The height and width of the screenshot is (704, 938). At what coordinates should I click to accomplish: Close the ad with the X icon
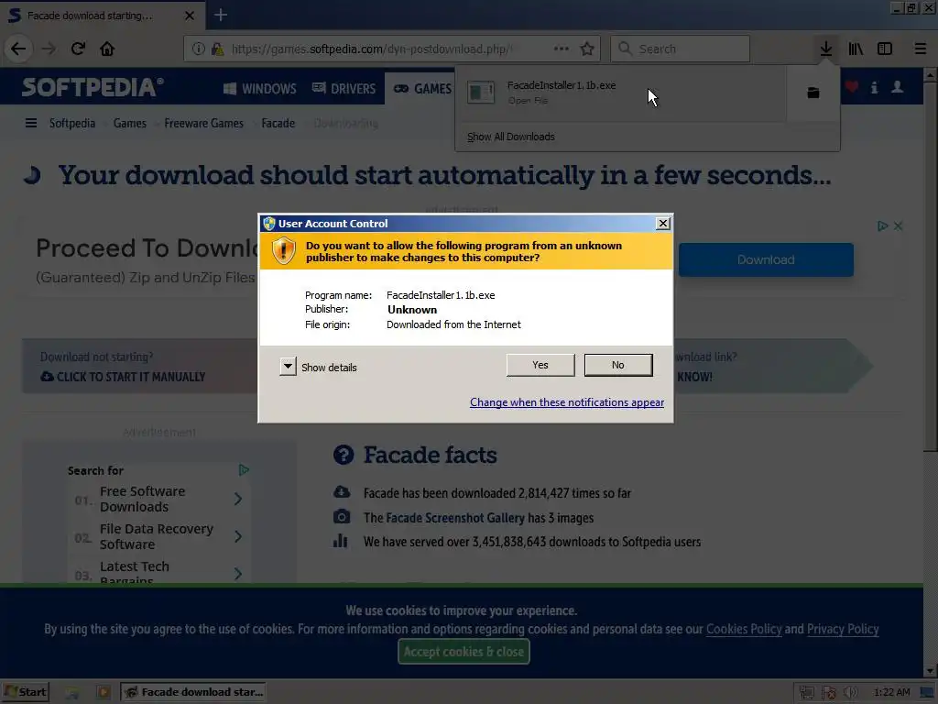[898, 226]
